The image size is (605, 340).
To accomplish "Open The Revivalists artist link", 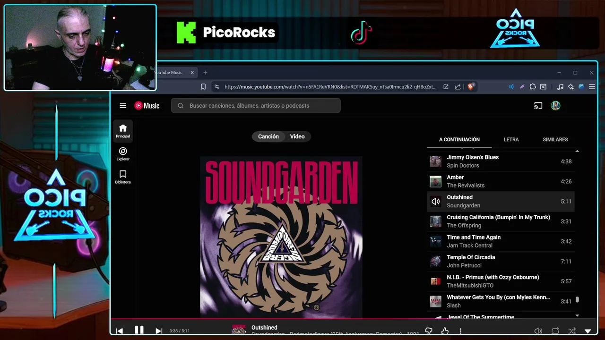I will [466, 186].
